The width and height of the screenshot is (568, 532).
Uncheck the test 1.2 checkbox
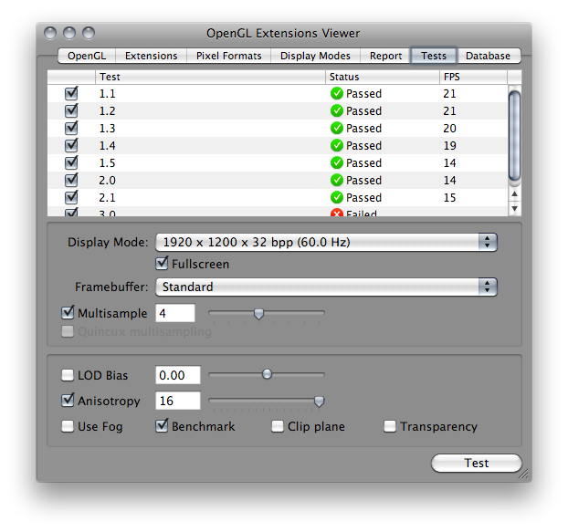(x=71, y=110)
